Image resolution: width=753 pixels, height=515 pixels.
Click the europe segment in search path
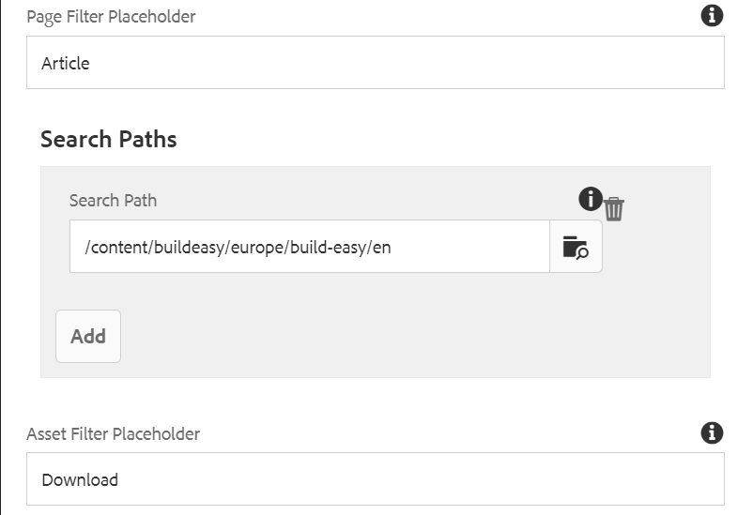(257, 248)
